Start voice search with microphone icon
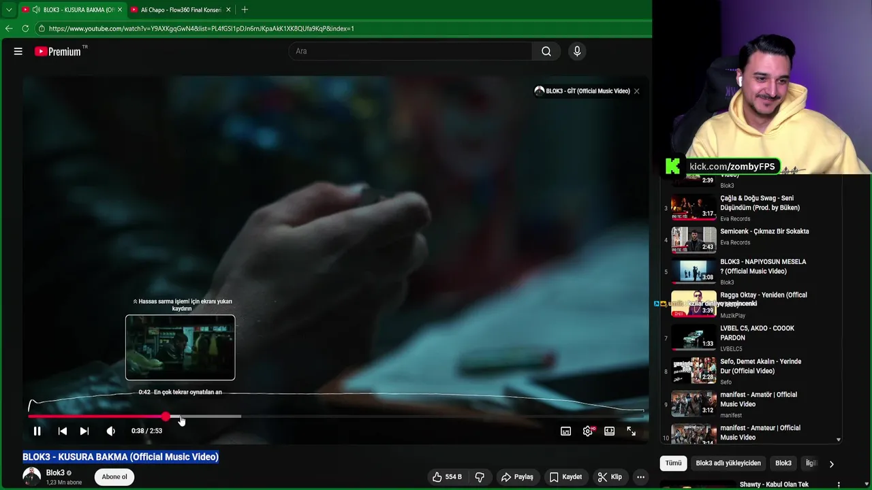 pos(577,51)
